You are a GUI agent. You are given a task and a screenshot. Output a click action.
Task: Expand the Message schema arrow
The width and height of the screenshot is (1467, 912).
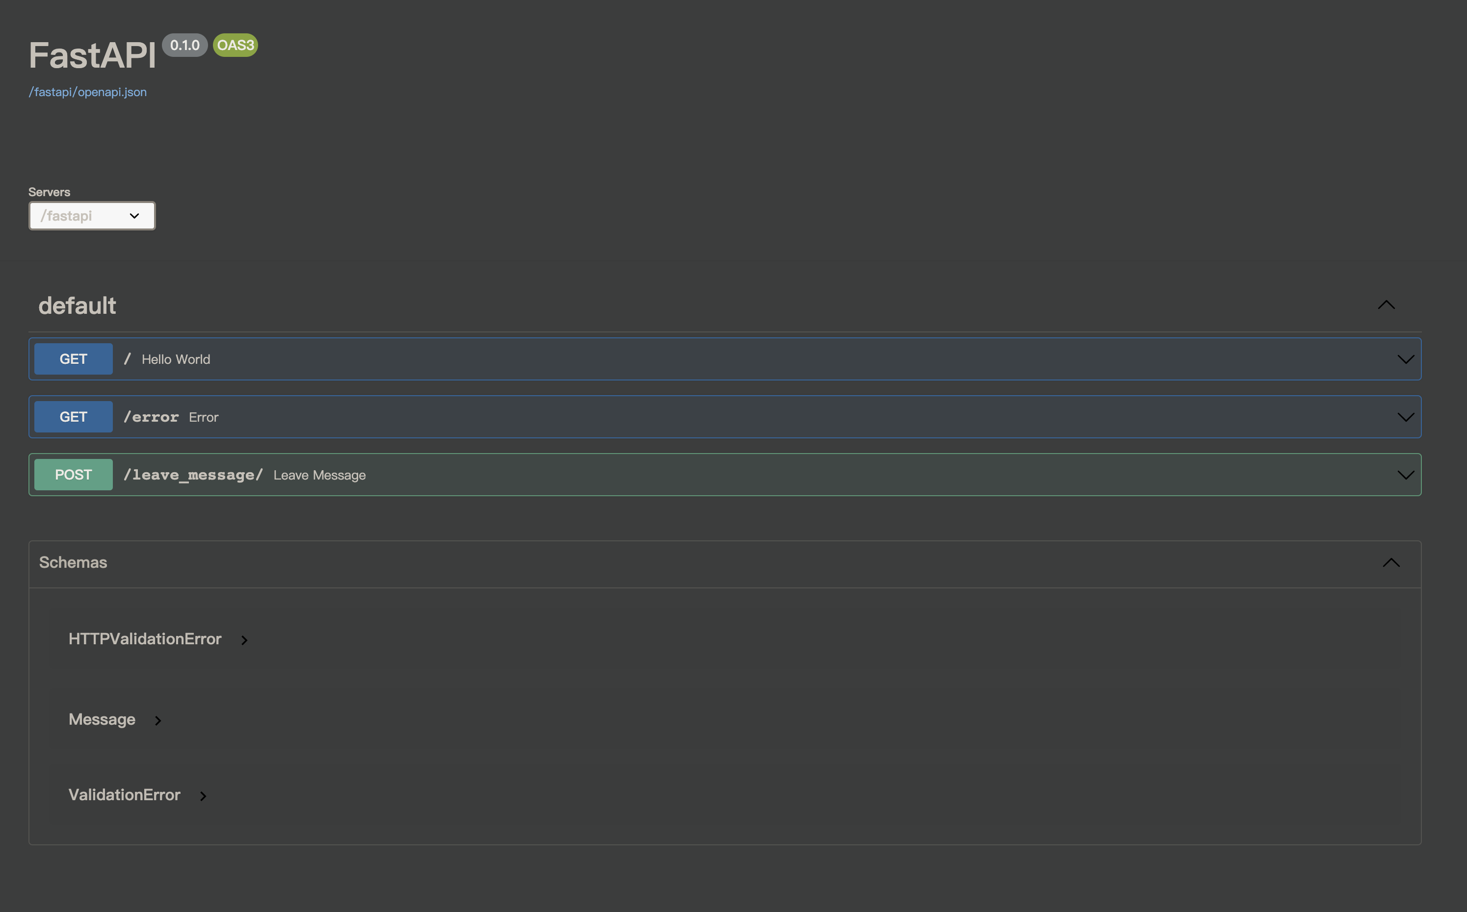(158, 721)
